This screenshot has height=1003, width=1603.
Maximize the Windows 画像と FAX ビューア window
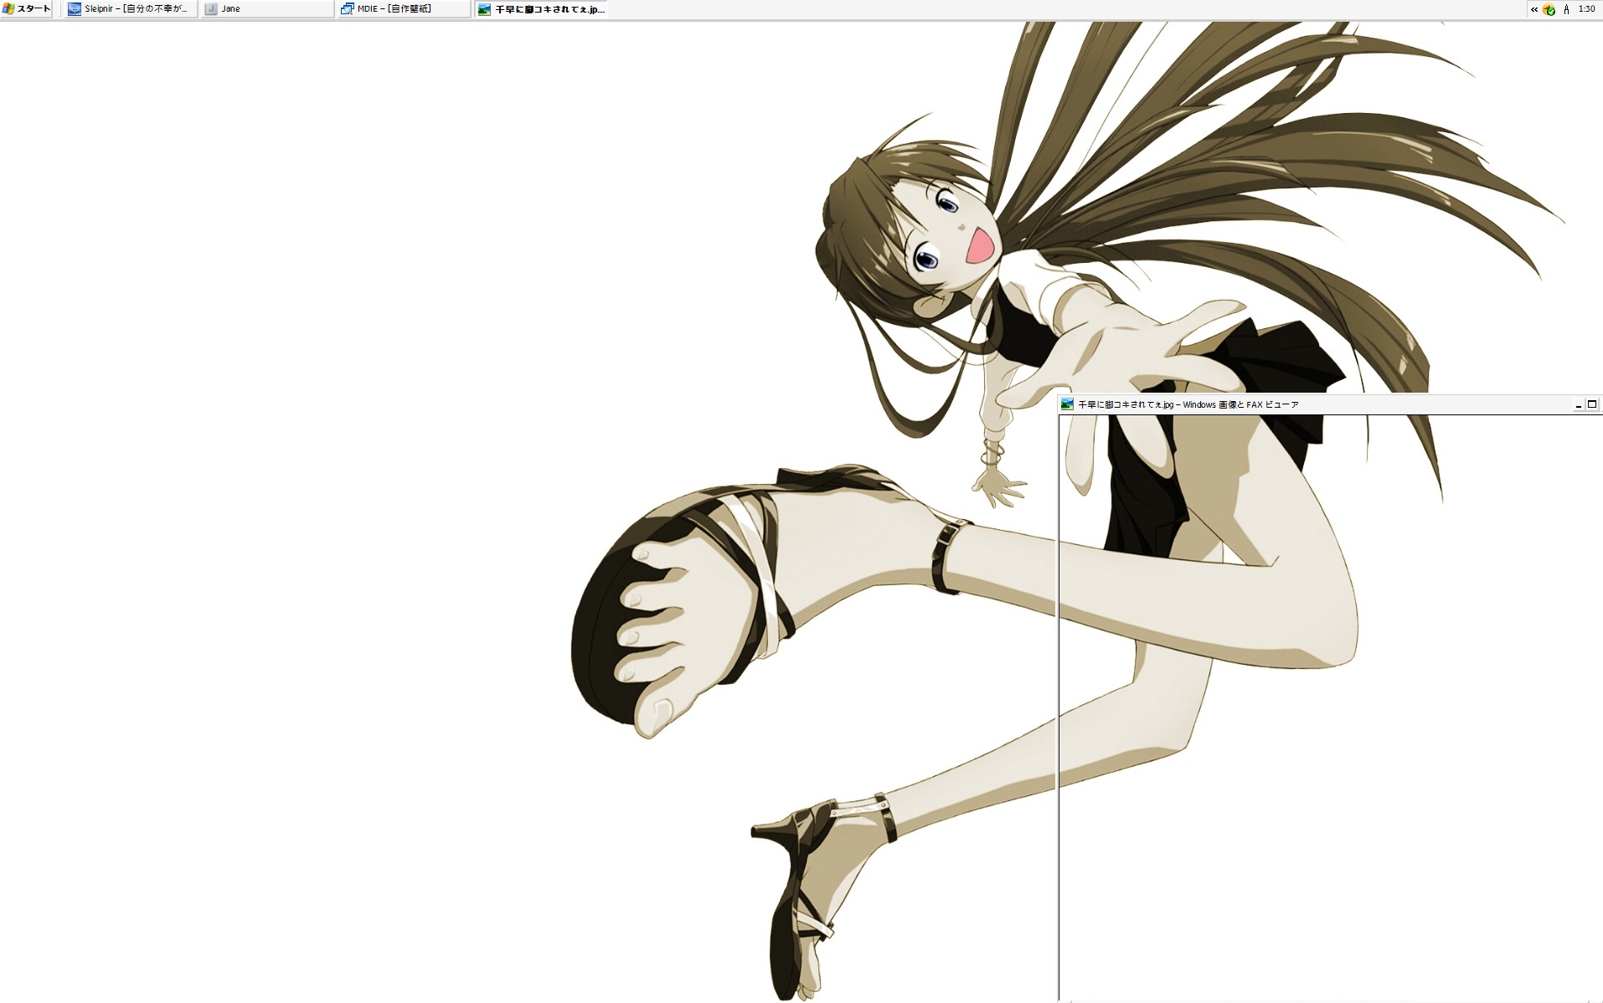[x=1593, y=404]
